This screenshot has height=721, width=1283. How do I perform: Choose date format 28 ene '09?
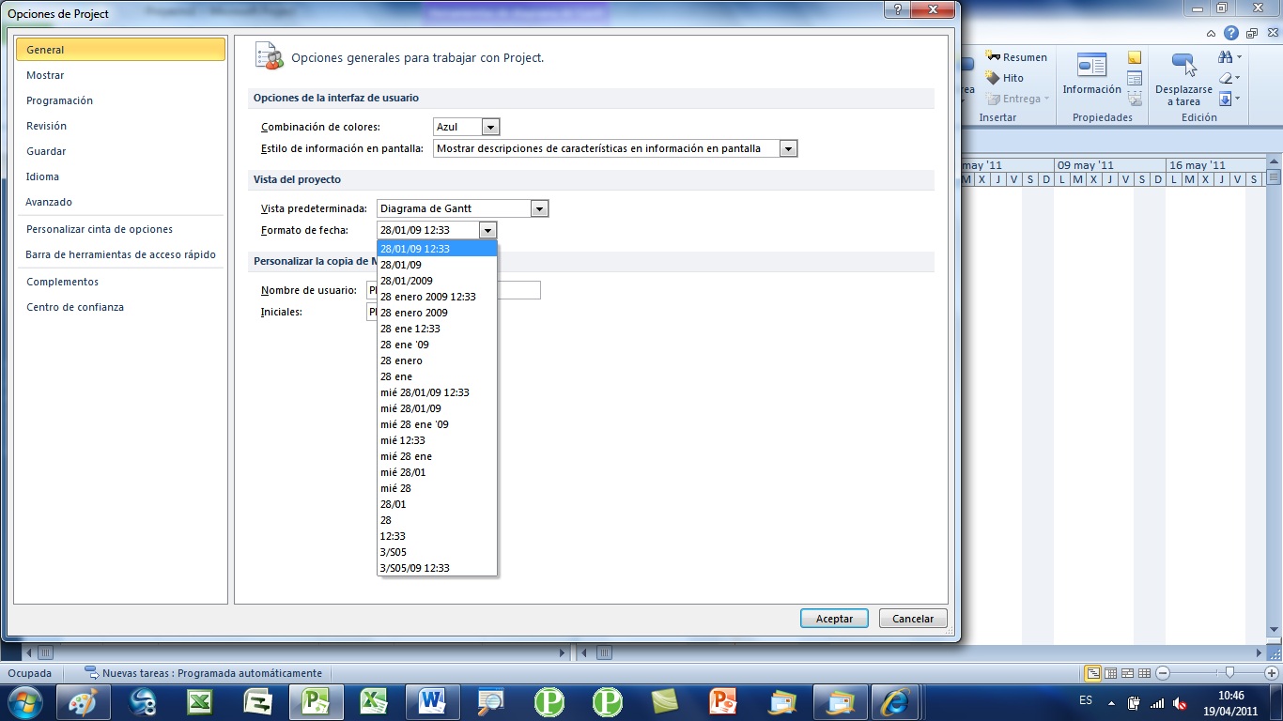tap(437, 345)
